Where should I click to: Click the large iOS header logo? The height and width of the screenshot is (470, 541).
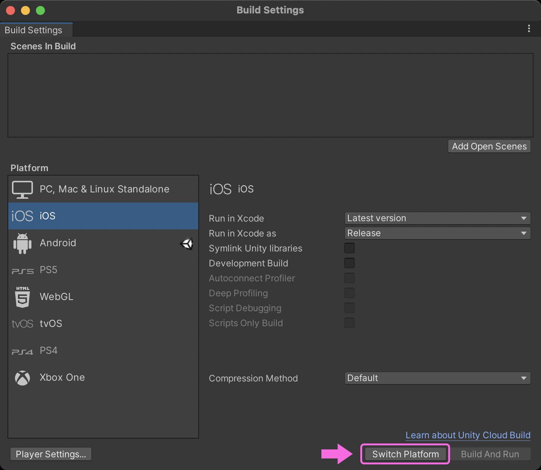(x=220, y=189)
